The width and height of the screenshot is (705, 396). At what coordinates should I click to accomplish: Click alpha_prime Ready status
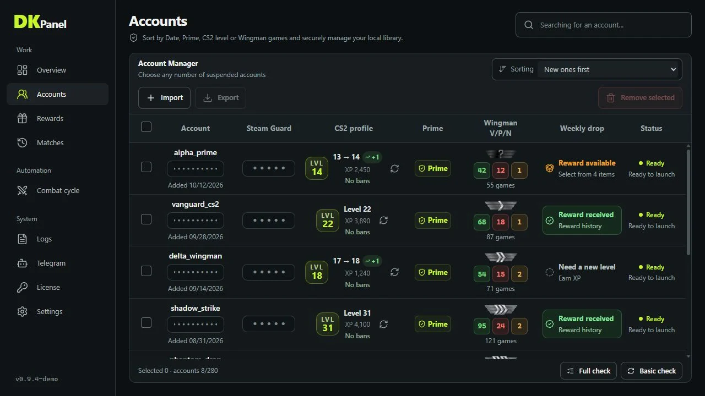(x=652, y=163)
